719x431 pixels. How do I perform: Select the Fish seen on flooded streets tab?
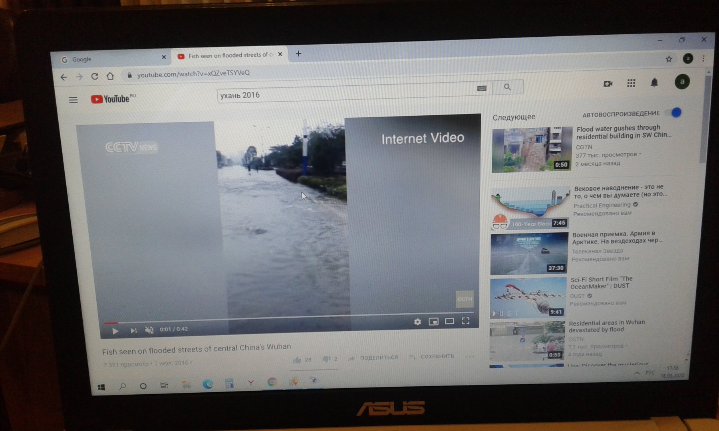(230, 55)
